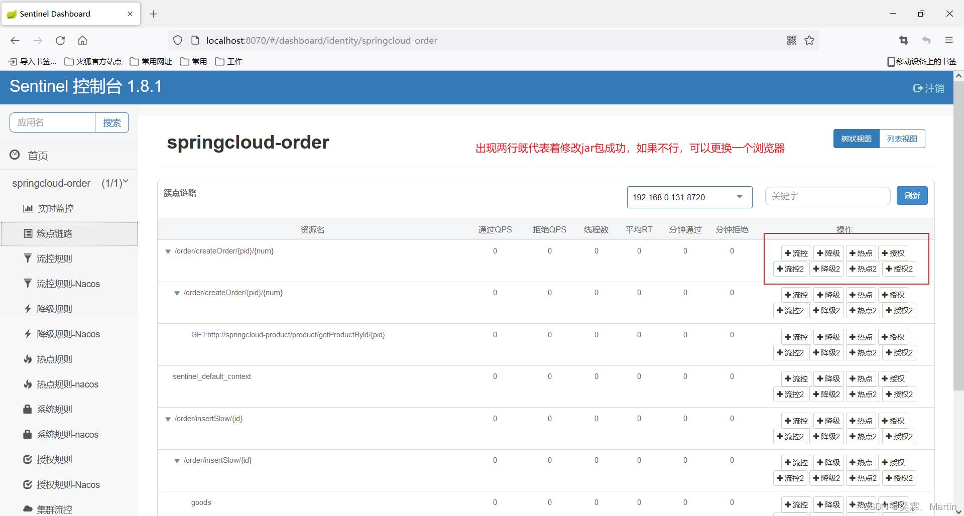
Task: Add 降级2 rule for sentinel_default_context
Action: click(826, 395)
